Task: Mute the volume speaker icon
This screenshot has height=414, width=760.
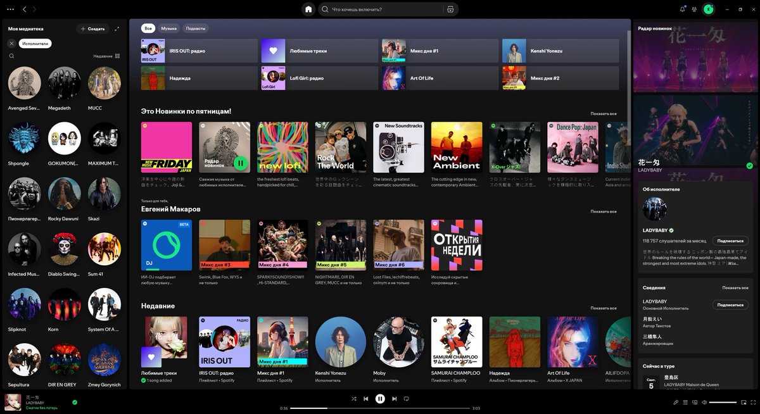Action: point(704,402)
